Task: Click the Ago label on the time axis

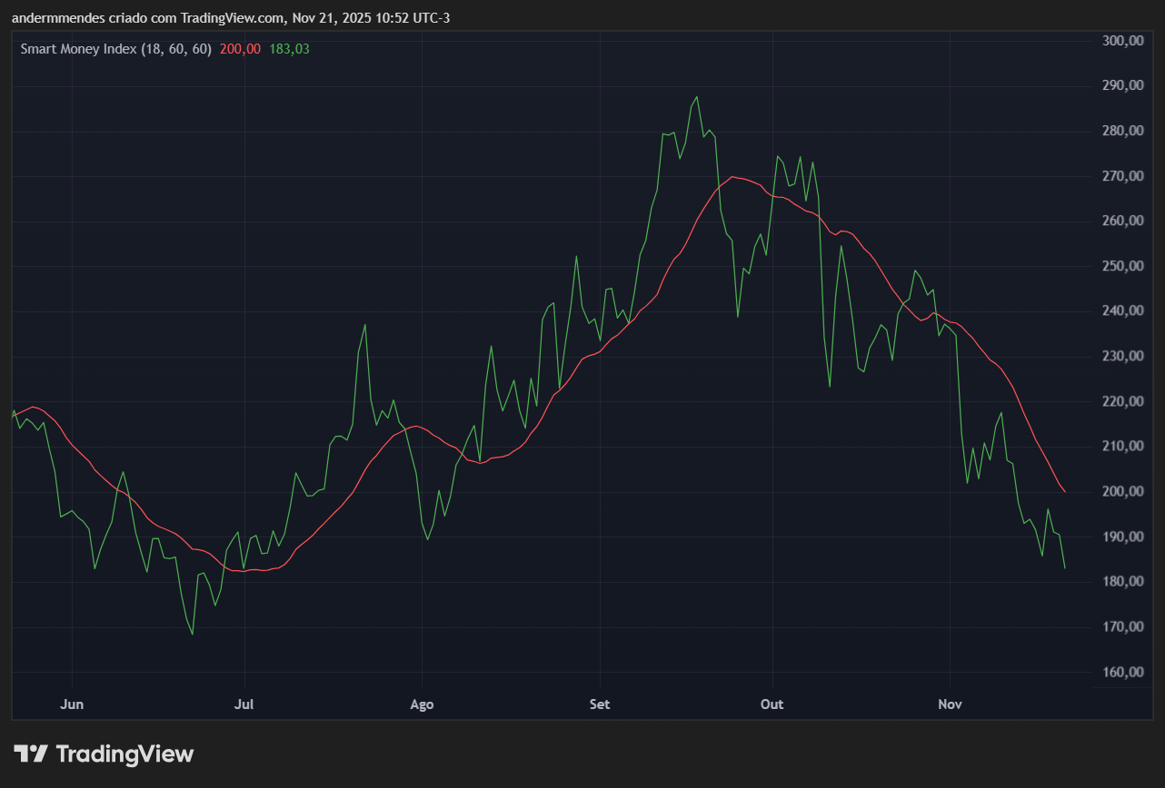Action: pos(422,704)
